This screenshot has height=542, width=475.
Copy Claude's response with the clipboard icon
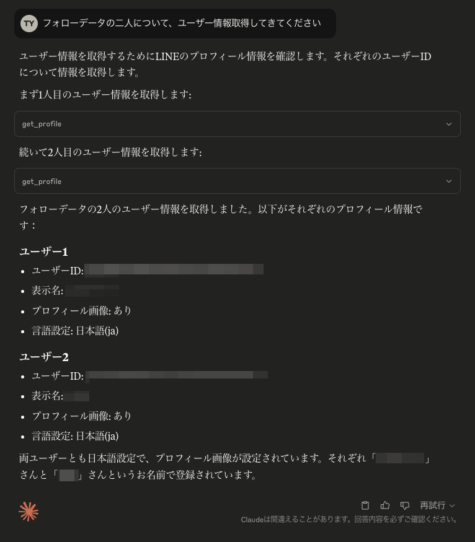coord(365,505)
